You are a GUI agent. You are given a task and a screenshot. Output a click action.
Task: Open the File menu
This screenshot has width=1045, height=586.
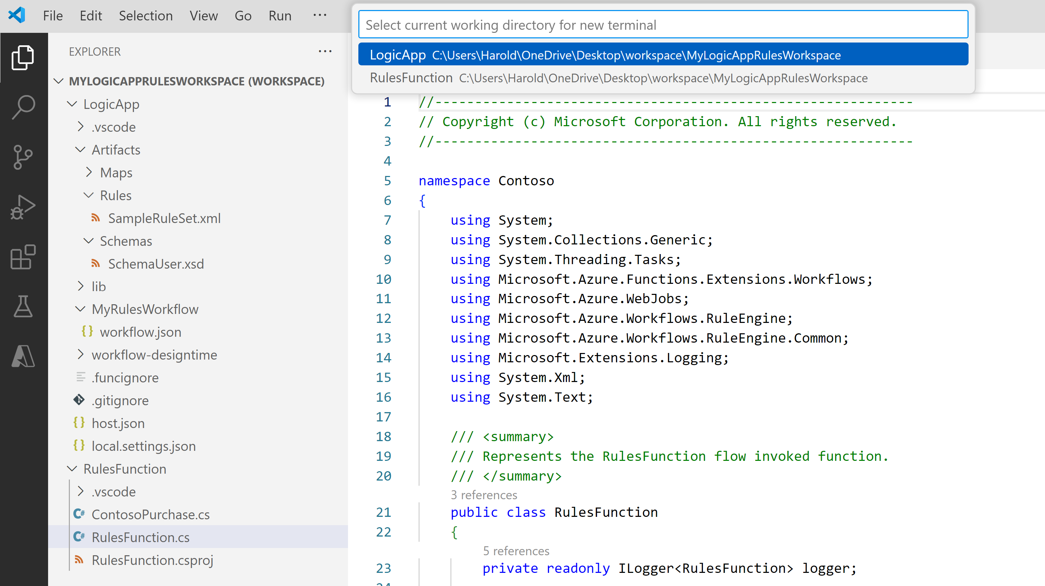(x=53, y=16)
